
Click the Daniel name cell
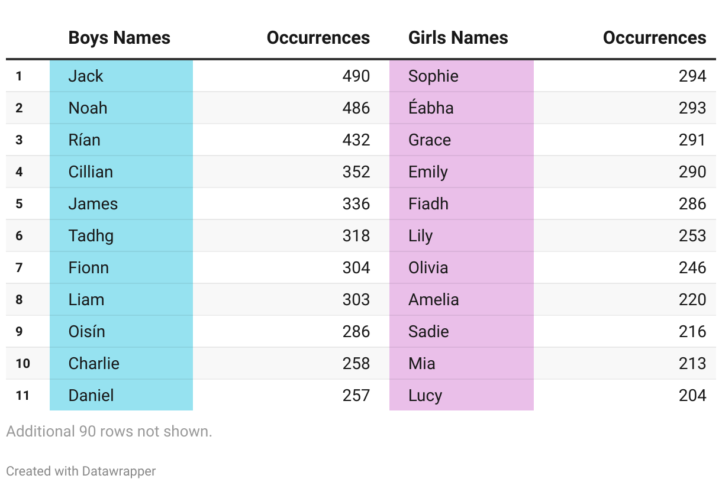[x=121, y=395]
